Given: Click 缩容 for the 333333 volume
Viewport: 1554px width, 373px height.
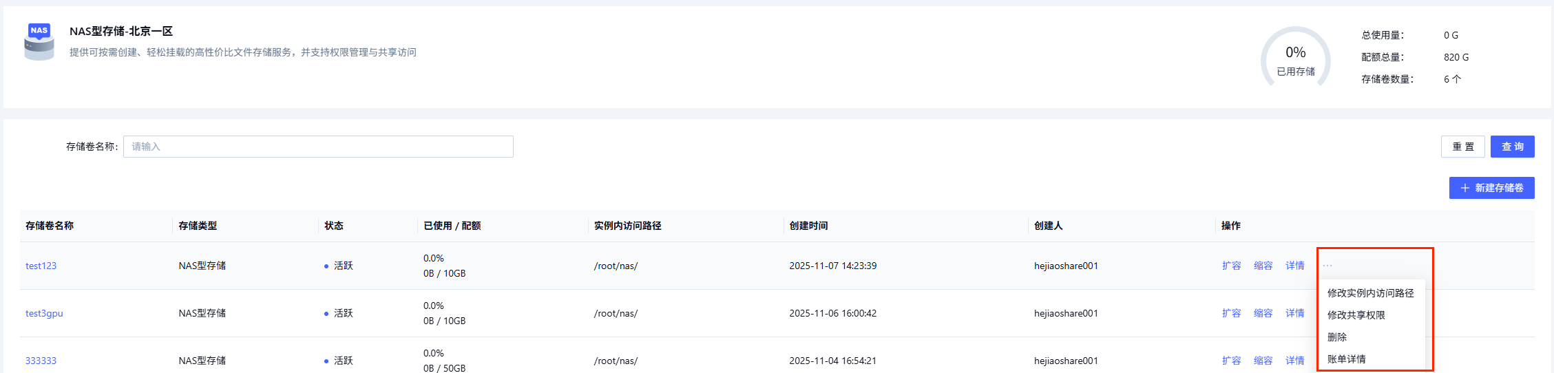Looking at the screenshot, I should (x=1263, y=361).
